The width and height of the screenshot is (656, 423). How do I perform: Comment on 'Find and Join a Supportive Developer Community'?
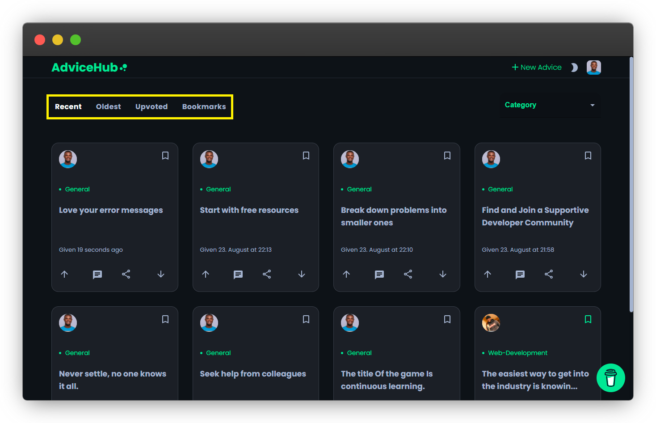coord(520,275)
